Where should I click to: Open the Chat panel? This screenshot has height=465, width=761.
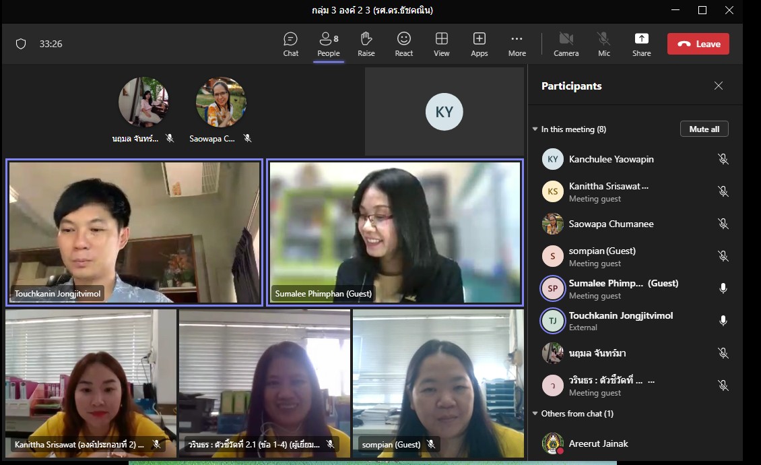tap(290, 44)
